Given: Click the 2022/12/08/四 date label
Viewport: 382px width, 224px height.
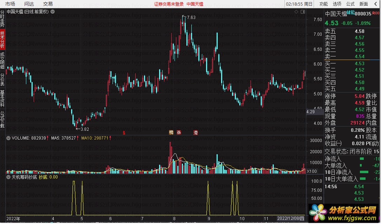Looking at the screenshot, I should (291, 219).
